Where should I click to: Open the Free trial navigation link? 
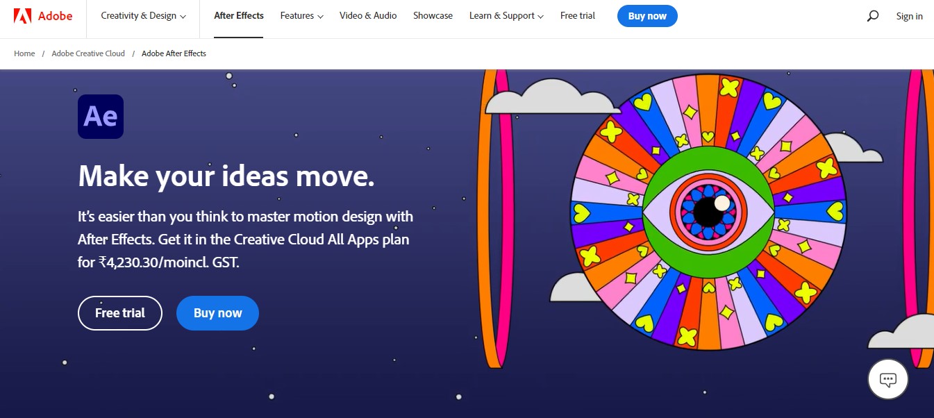(x=577, y=15)
